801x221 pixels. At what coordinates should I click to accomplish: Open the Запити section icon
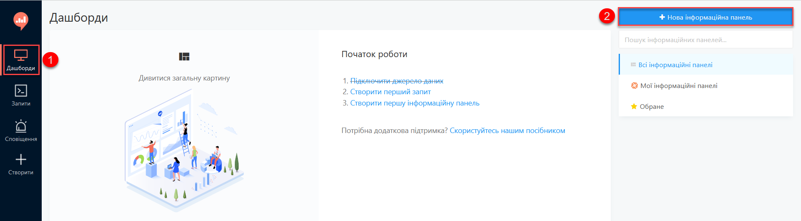click(21, 90)
